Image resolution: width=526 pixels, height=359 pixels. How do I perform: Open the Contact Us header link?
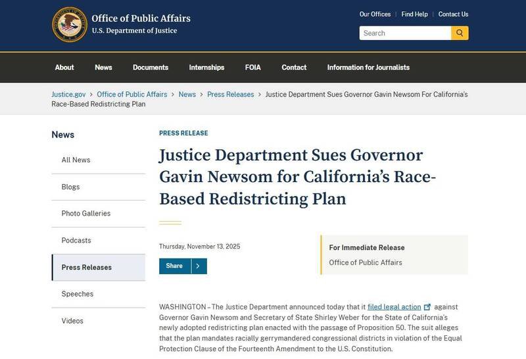[x=453, y=14]
